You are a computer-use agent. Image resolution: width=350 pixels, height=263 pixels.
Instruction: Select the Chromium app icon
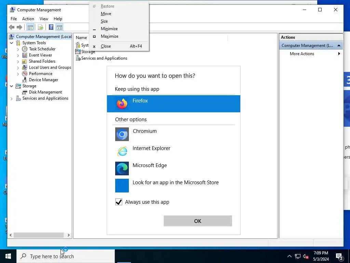(x=122, y=134)
